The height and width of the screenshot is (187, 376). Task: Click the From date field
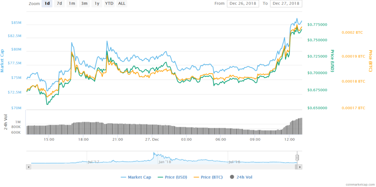(x=243, y=4)
